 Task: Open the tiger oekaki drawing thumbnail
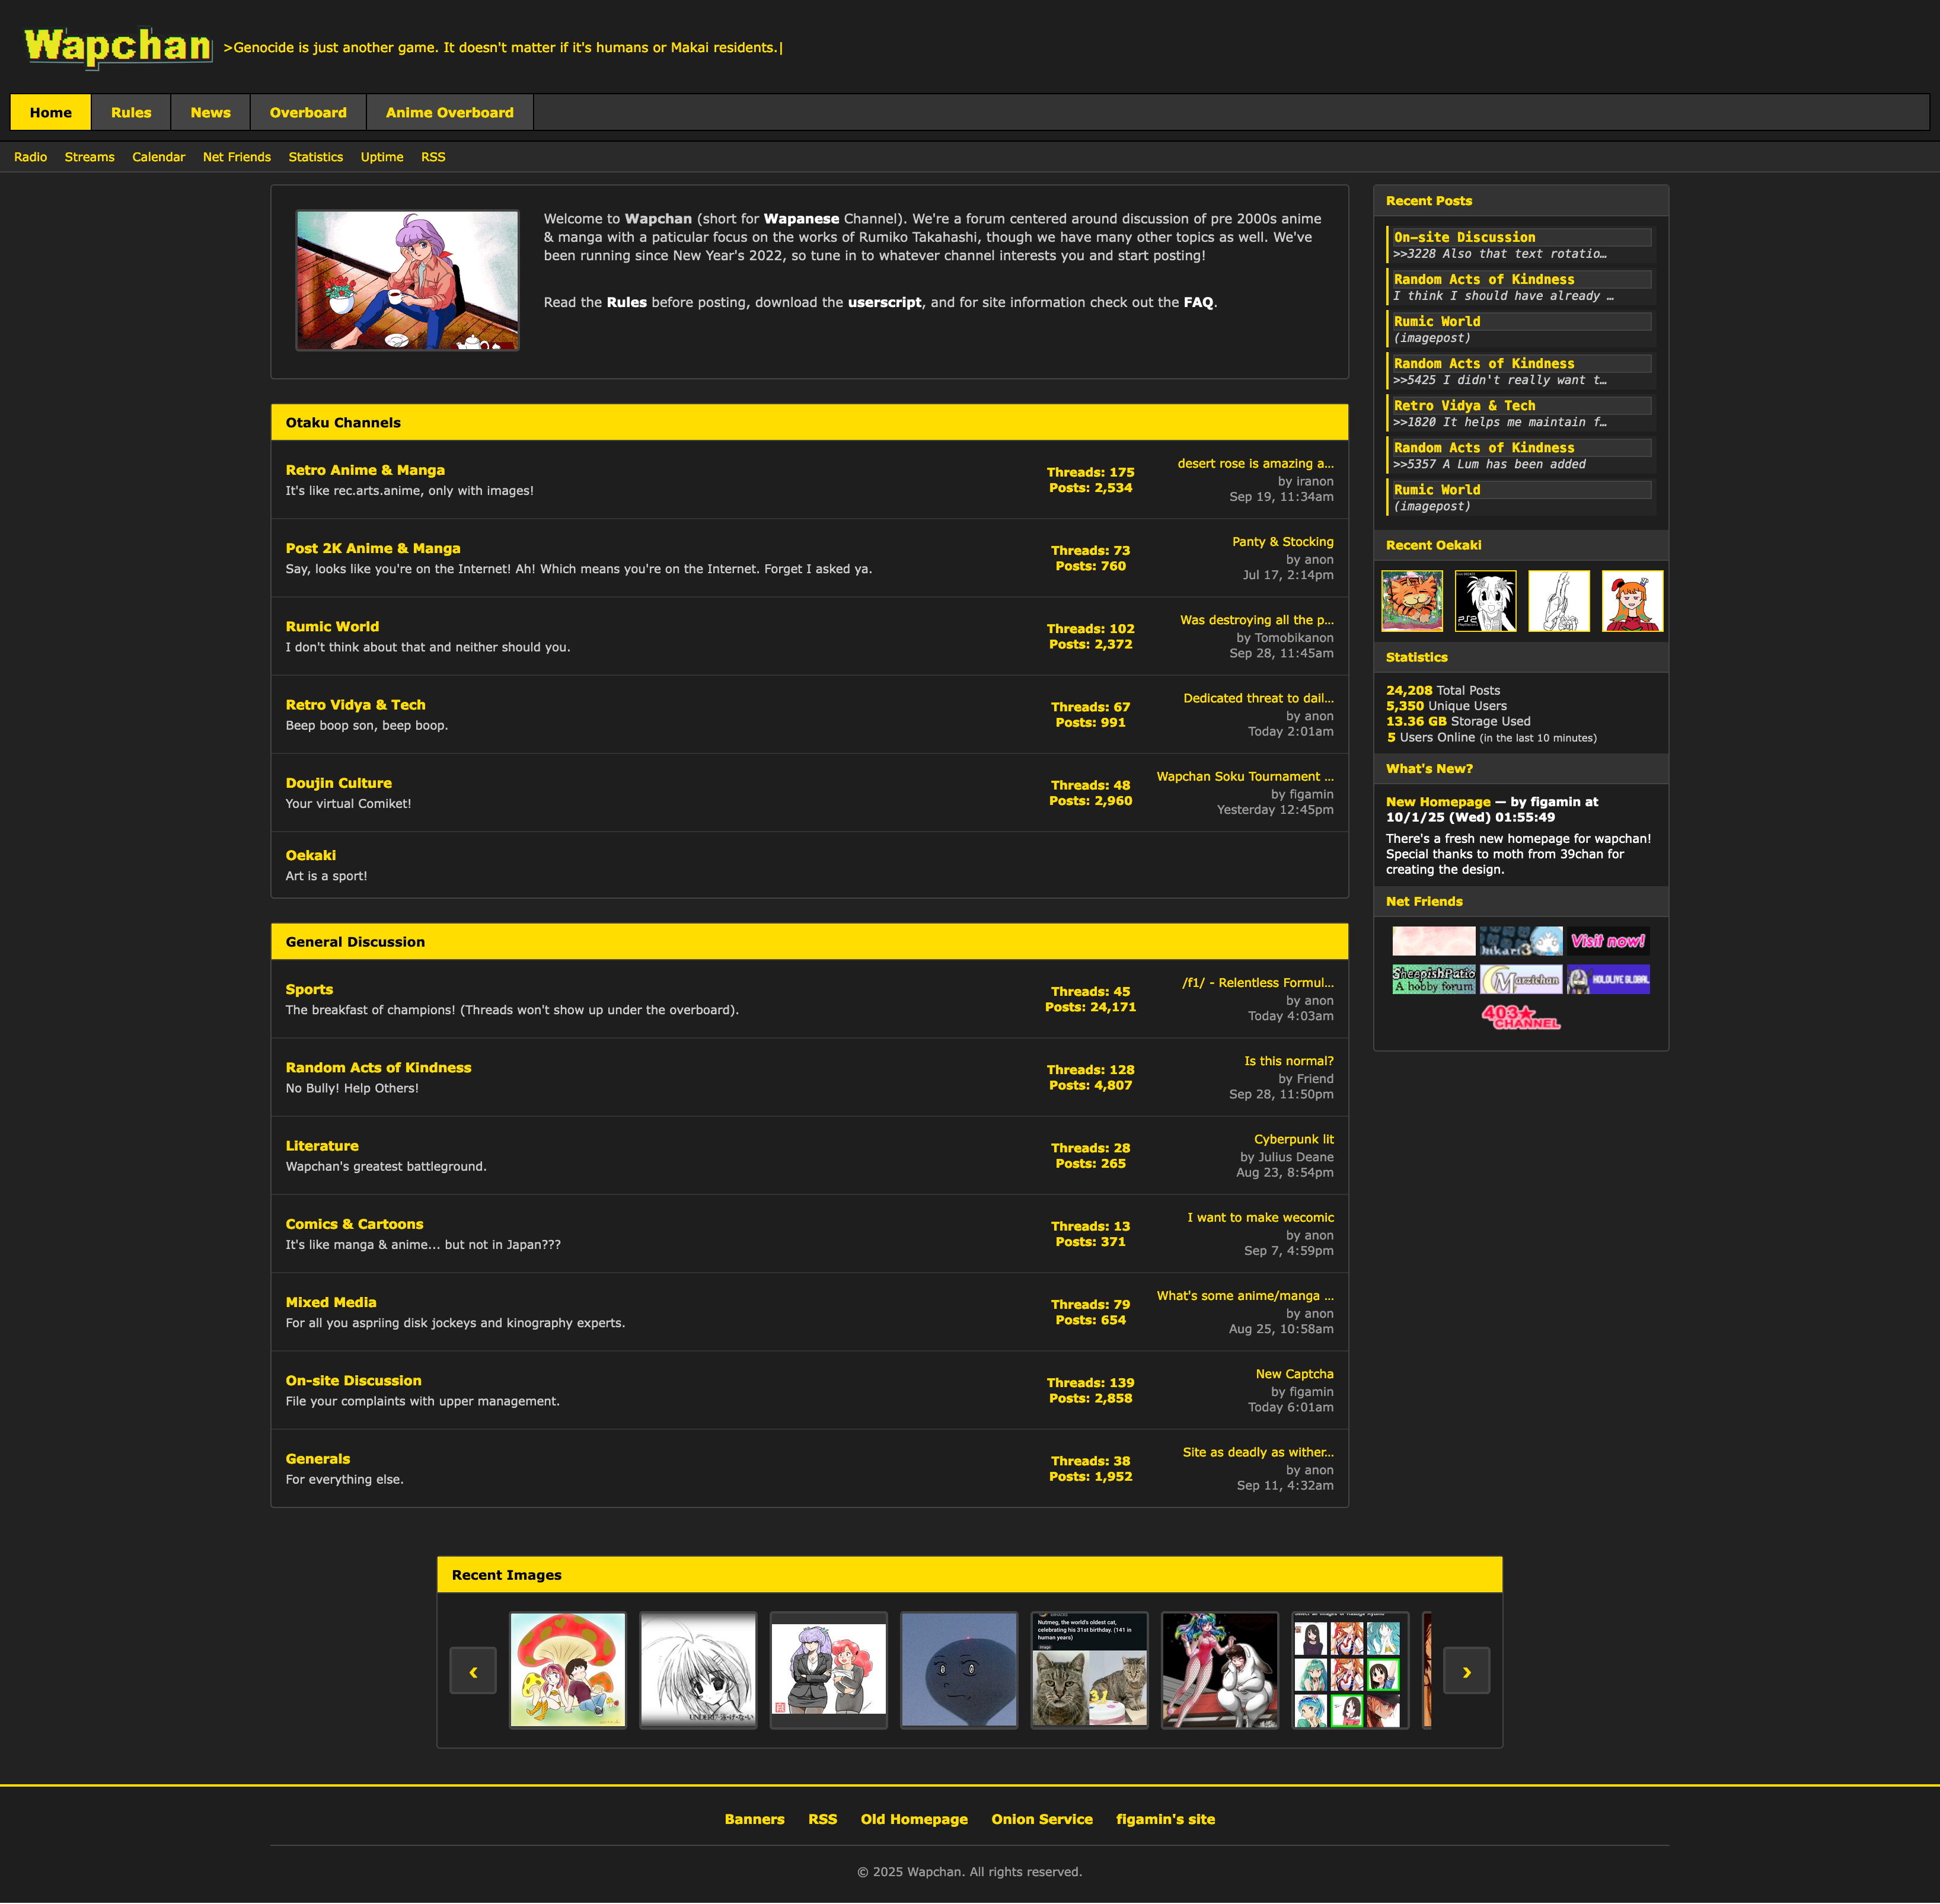click(1412, 601)
